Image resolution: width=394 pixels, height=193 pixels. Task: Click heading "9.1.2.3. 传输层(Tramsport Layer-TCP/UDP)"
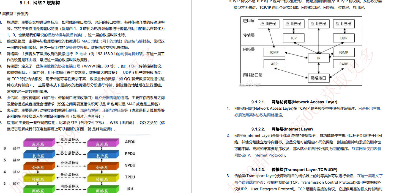[294, 170]
